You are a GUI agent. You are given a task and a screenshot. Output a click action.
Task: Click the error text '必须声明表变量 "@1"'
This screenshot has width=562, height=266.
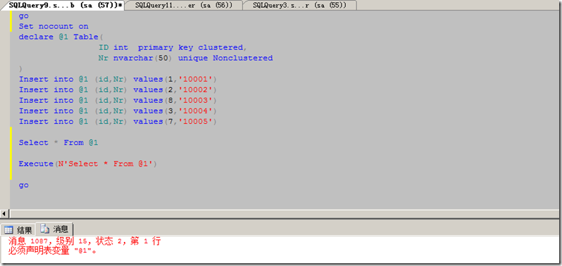[x=52, y=251]
